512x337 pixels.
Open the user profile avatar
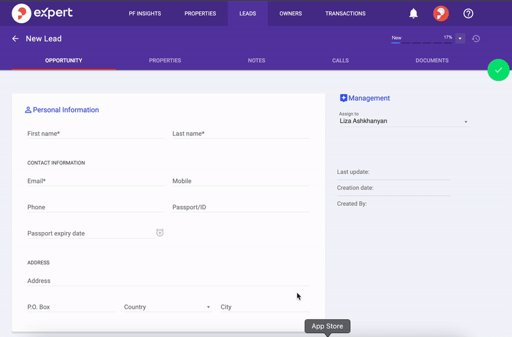click(441, 13)
